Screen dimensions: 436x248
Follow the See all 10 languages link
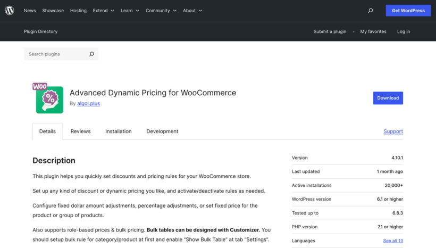[x=393, y=241]
